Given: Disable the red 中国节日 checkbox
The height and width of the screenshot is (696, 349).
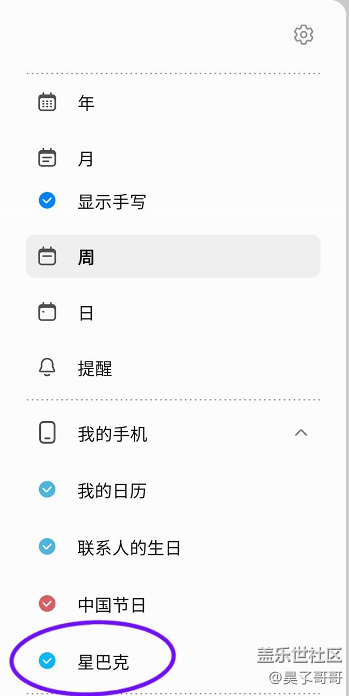Looking at the screenshot, I should pos(47,604).
